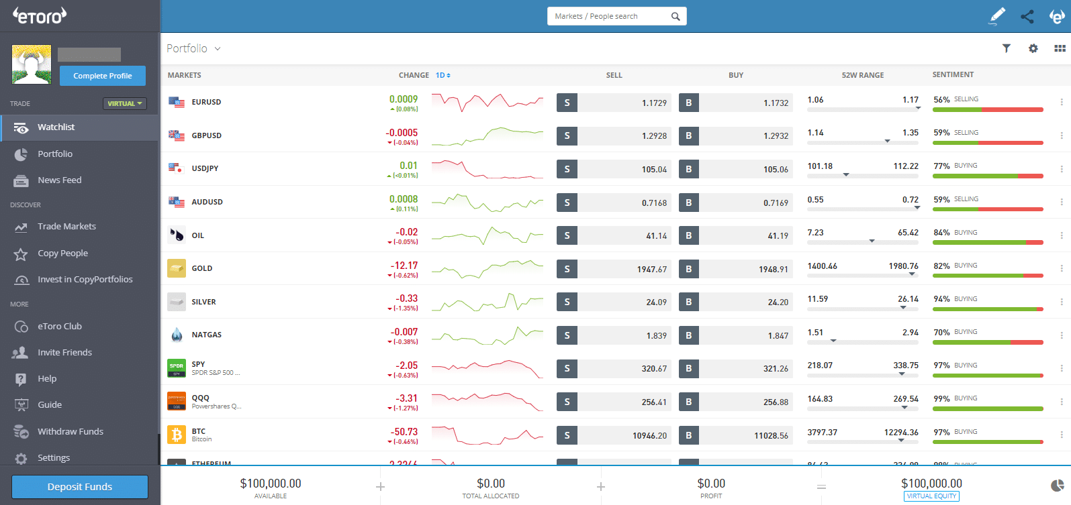Click the Complete Profile button
This screenshot has width=1071, height=505.
[103, 76]
